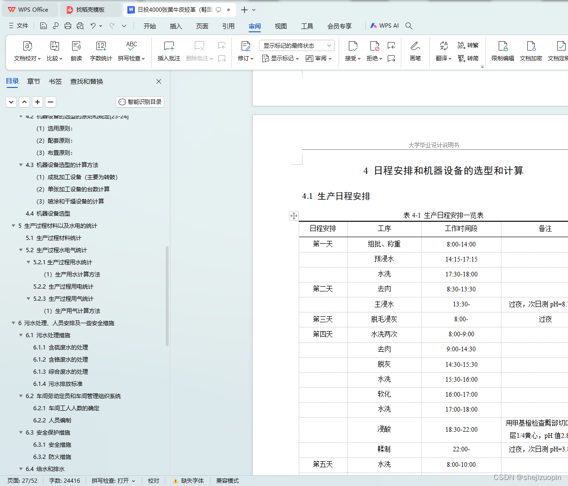Jump to 6.1.2 含铬废水的处理 heading
This screenshot has height=486, width=568.
(x=60, y=359)
